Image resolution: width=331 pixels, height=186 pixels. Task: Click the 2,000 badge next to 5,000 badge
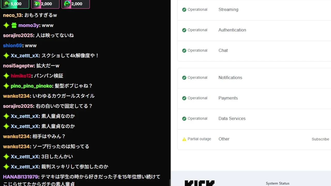45,4
